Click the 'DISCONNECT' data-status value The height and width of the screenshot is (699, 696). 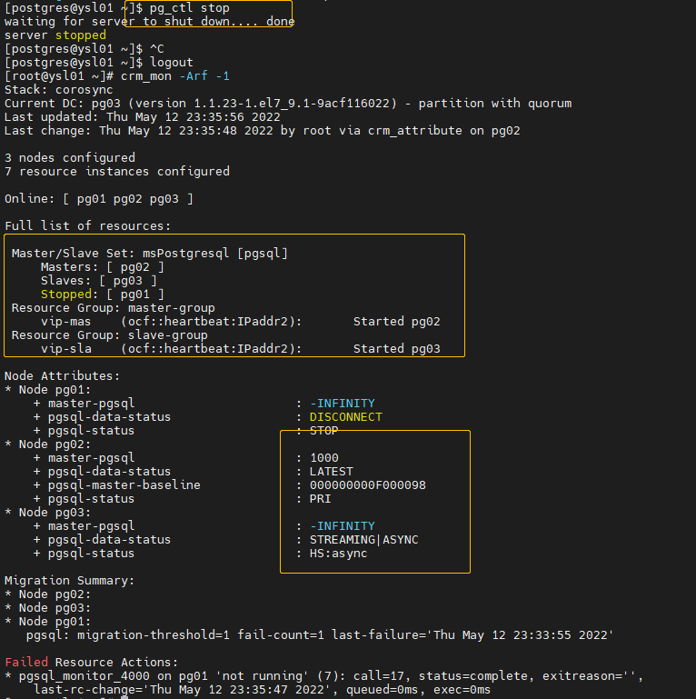point(346,417)
